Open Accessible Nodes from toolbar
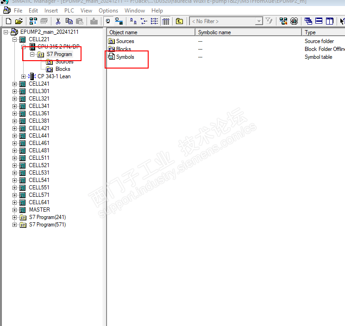 pos(33,21)
